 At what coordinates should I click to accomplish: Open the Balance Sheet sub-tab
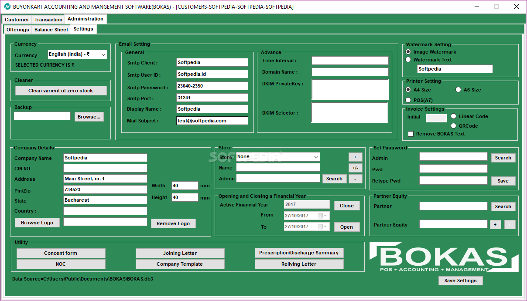51,30
